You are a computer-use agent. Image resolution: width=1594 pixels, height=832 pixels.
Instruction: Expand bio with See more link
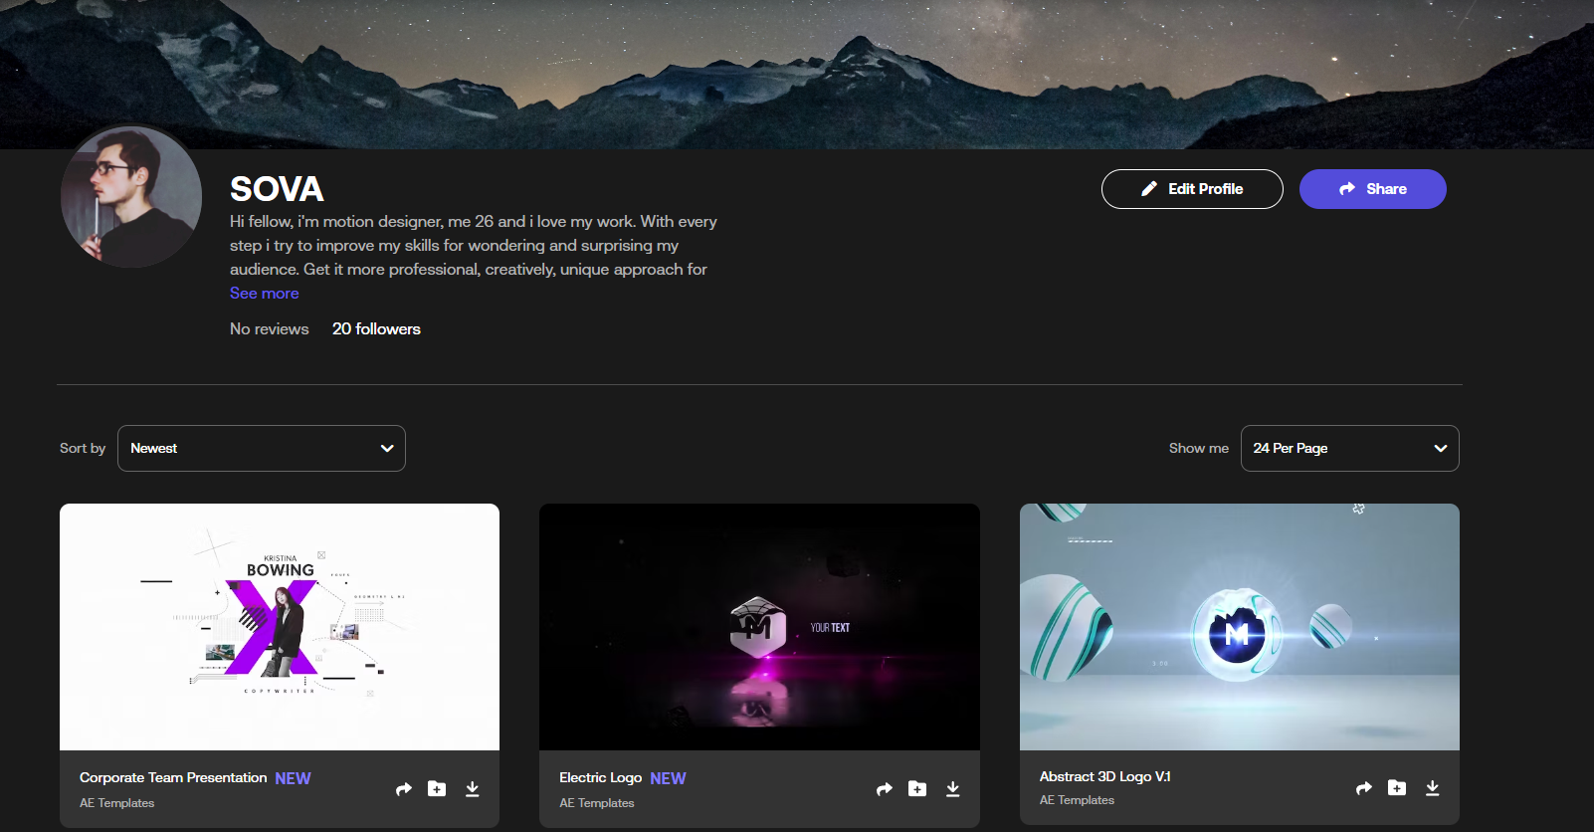coord(264,294)
